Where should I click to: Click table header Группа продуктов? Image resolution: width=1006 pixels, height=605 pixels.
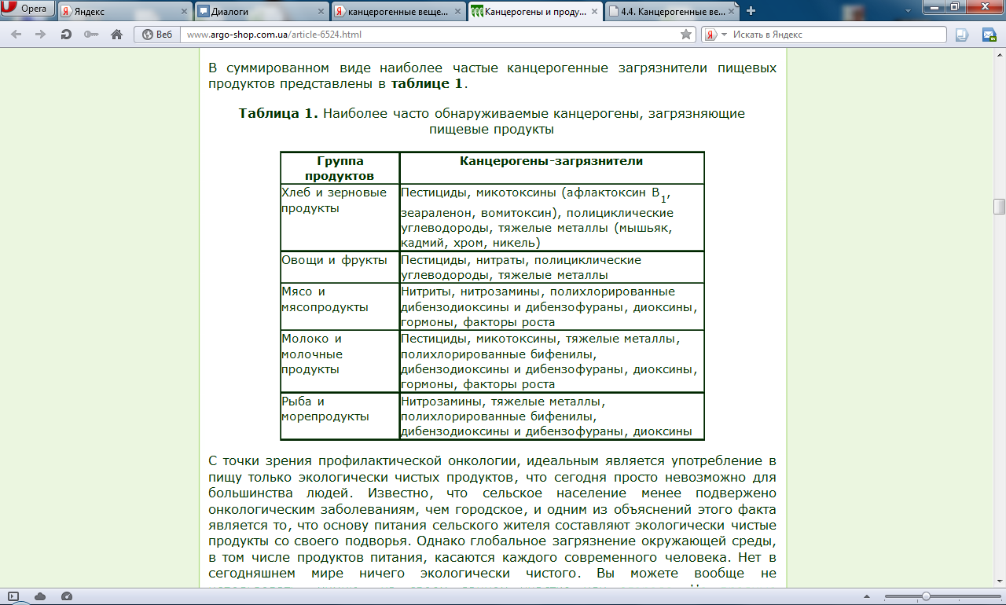(x=340, y=168)
